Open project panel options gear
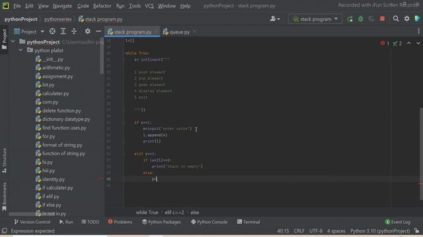This screenshot has height=237, width=423. pyautogui.click(x=88, y=32)
